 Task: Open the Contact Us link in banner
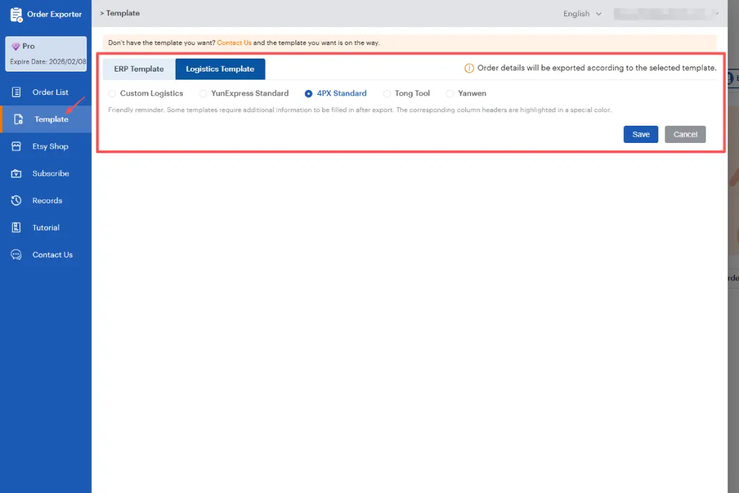(x=234, y=43)
